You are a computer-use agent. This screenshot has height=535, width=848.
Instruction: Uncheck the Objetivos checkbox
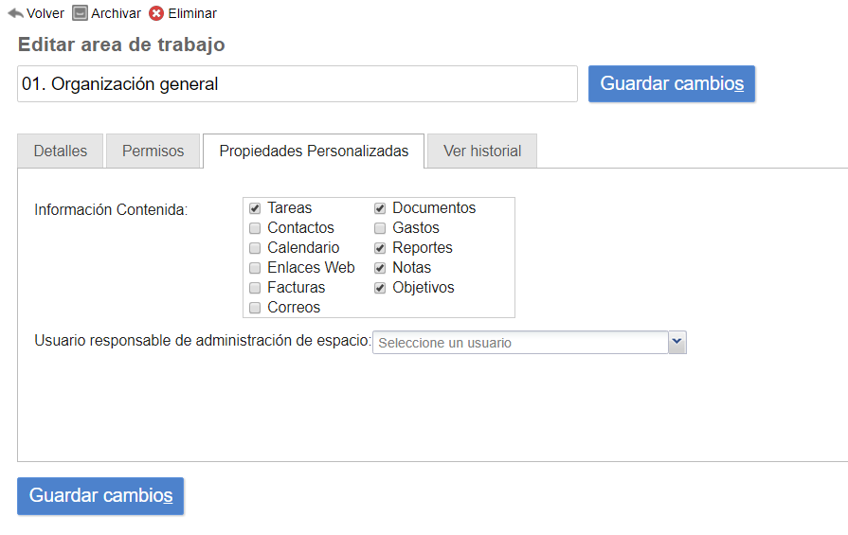[x=380, y=288]
